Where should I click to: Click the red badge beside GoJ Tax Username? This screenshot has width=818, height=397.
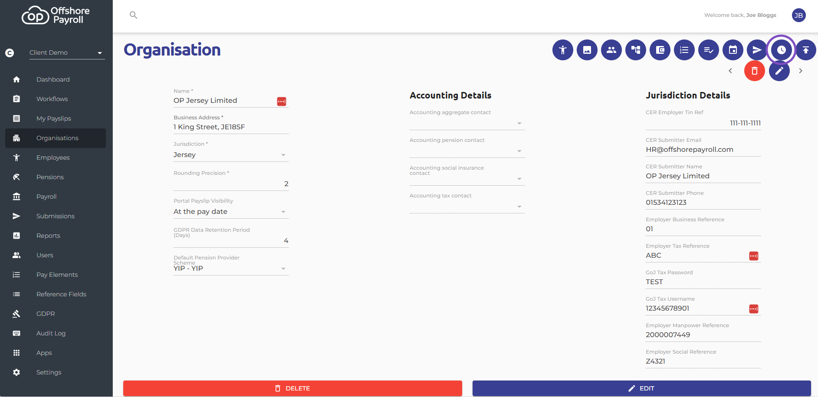pyautogui.click(x=754, y=309)
